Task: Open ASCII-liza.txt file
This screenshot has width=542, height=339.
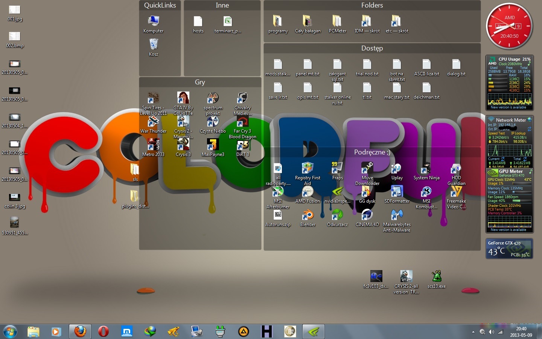Action: click(426, 67)
